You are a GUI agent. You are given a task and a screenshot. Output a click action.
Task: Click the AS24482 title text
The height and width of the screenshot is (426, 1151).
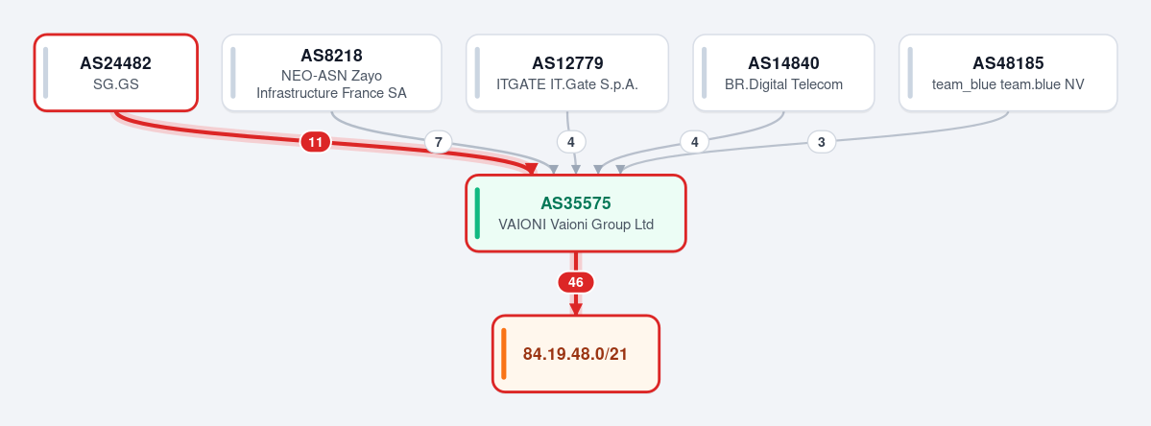116,63
